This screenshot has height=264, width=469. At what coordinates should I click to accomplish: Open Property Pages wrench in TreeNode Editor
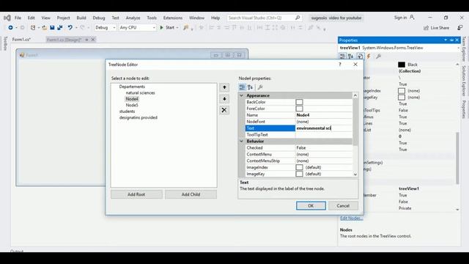pos(260,87)
